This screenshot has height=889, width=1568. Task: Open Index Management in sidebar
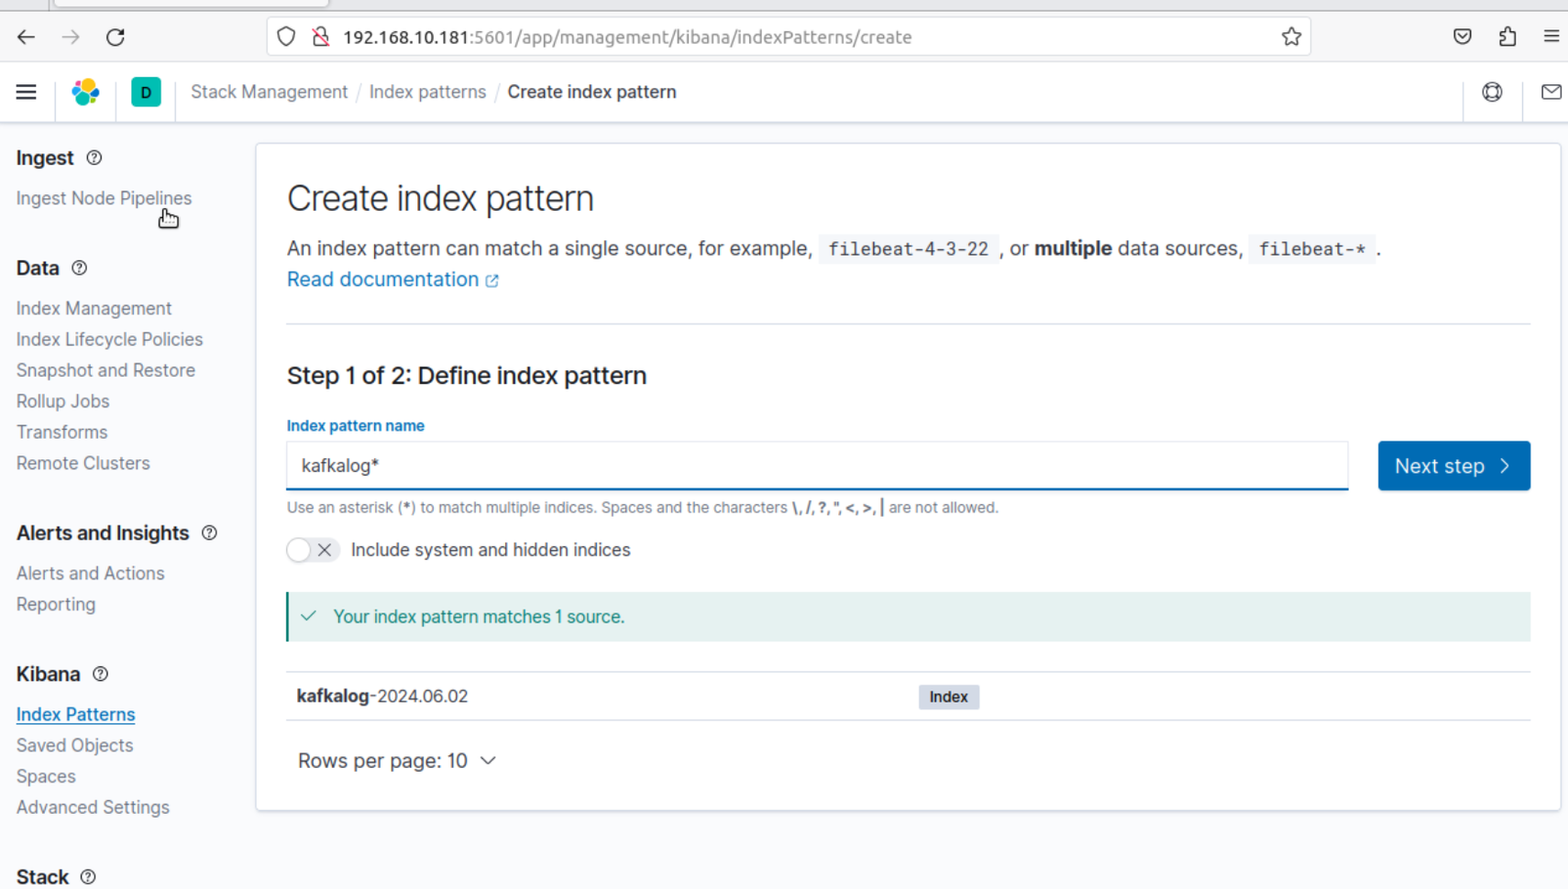(x=94, y=308)
